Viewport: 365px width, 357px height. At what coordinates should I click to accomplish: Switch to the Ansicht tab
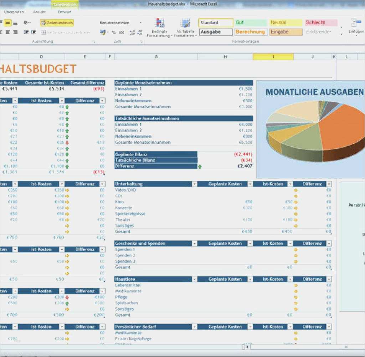[x=39, y=12]
